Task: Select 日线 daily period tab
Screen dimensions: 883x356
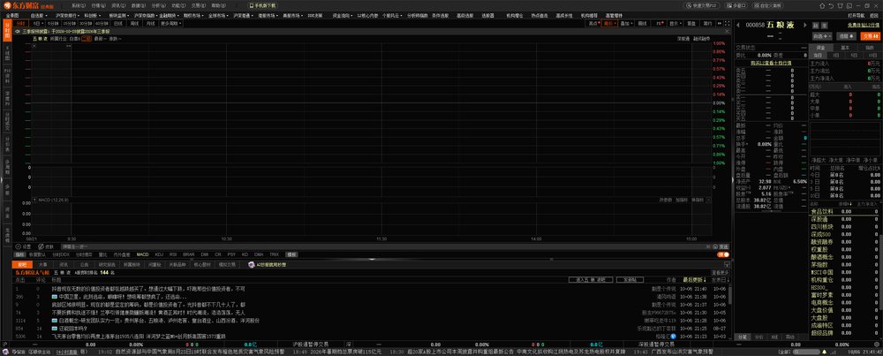Action: tap(118, 24)
